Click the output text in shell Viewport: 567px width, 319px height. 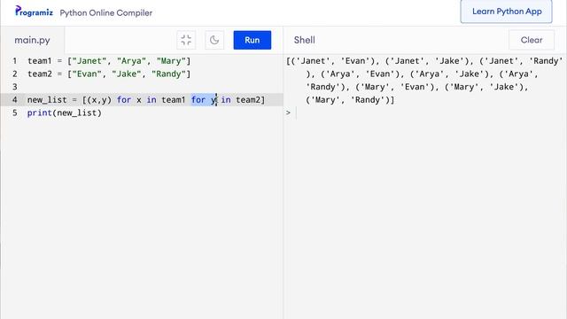[x=423, y=81]
